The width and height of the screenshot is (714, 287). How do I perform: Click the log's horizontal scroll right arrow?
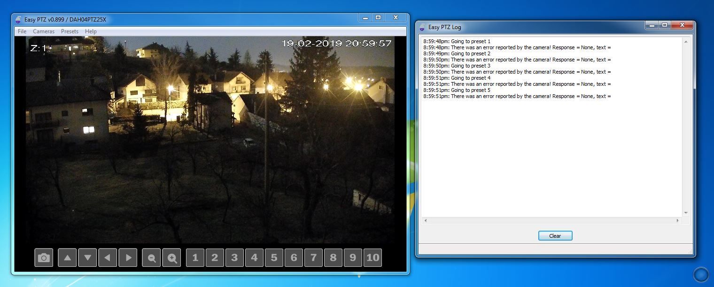point(677,220)
